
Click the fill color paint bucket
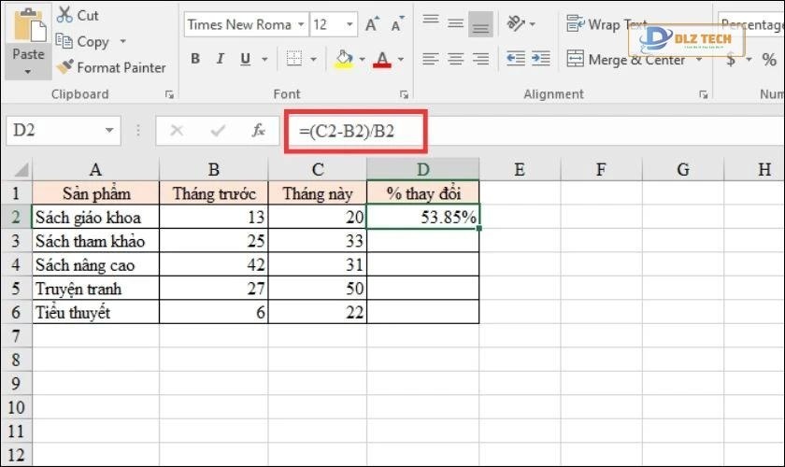pos(343,60)
